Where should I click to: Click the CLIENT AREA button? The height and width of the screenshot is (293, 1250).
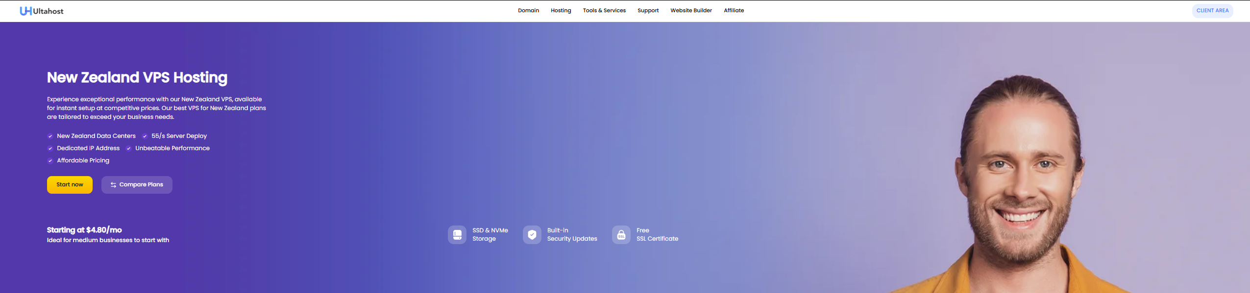pyautogui.click(x=1212, y=11)
